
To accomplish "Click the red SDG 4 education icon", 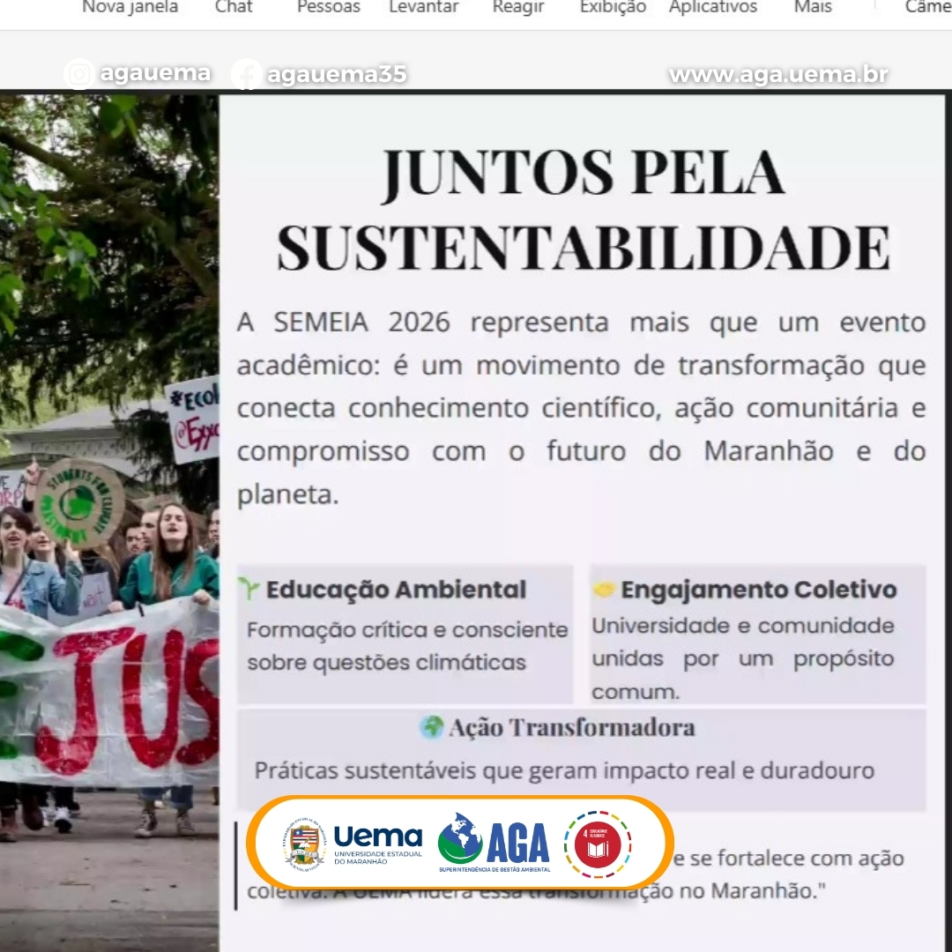I will click(x=598, y=844).
